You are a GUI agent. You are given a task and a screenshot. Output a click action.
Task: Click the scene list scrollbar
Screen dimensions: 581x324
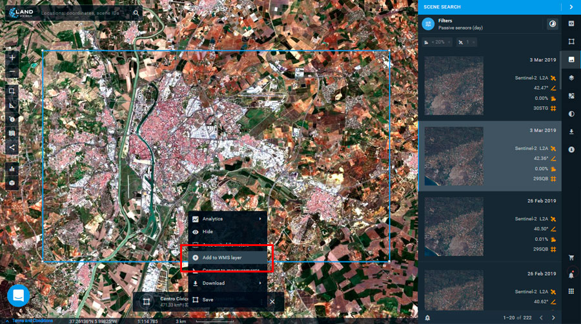tap(560, 70)
